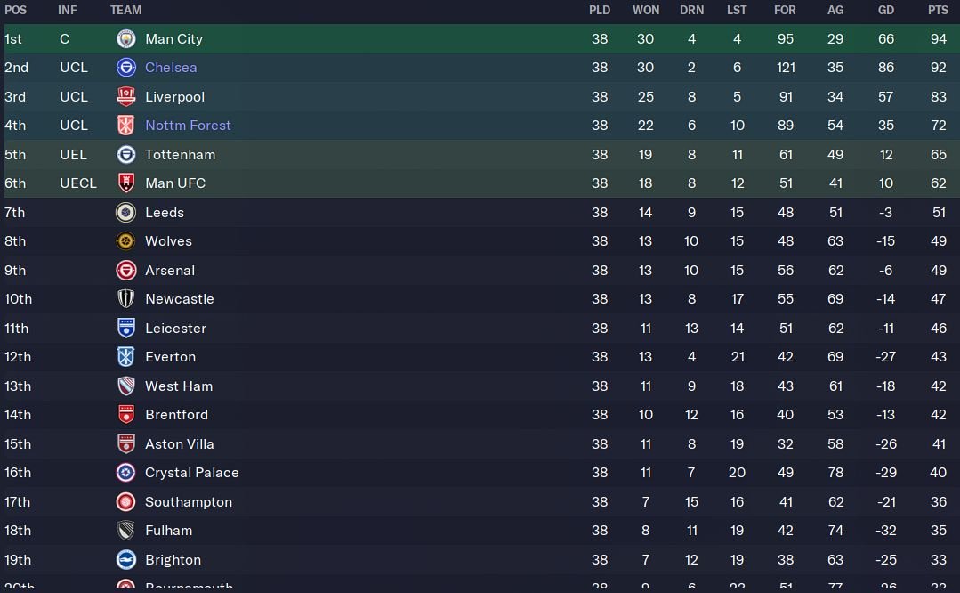Click the Brighton club badge
The width and height of the screenshot is (960, 593).
125,560
